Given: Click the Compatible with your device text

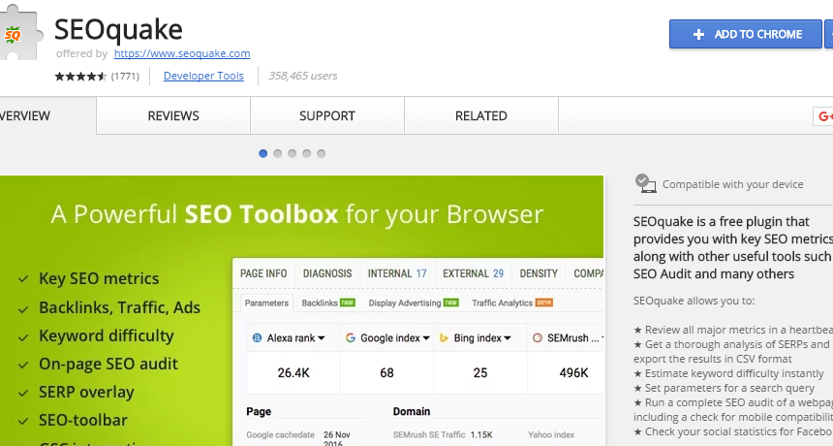Looking at the screenshot, I should click(x=732, y=184).
